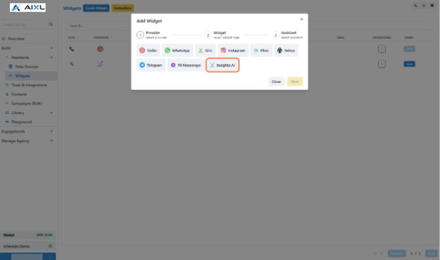Collapse the Build section chevron
This screenshot has height=260, width=440.
[x=51, y=48]
